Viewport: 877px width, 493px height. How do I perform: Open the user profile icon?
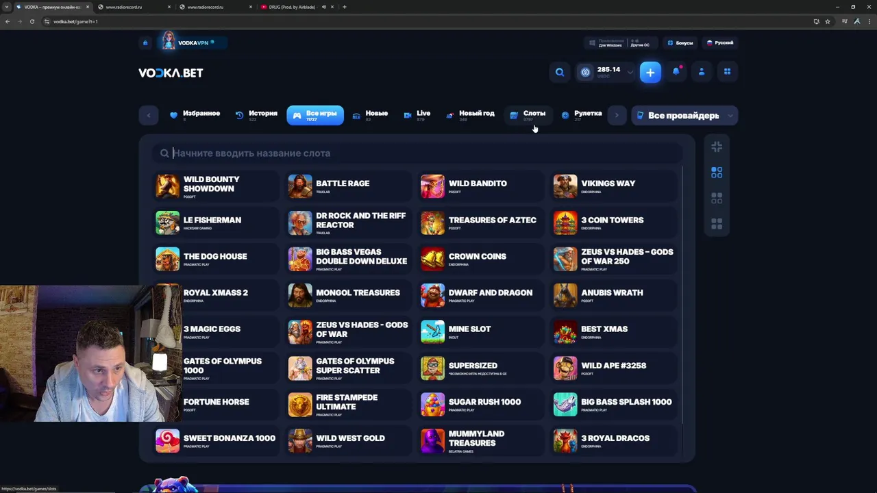702,71
